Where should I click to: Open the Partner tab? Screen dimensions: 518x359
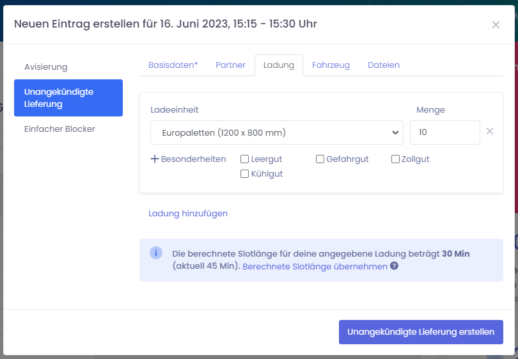coord(230,65)
